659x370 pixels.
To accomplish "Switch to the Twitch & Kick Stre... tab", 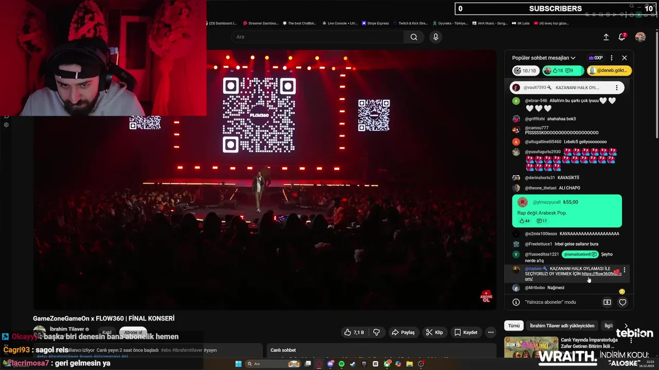I will pos(410,23).
